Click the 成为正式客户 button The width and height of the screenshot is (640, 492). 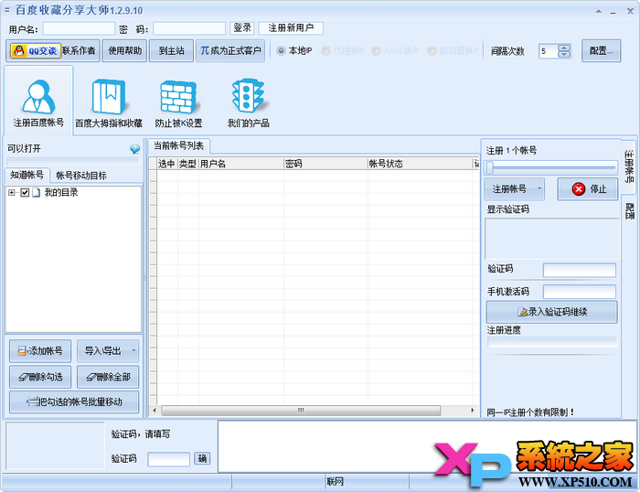click(x=230, y=50)
